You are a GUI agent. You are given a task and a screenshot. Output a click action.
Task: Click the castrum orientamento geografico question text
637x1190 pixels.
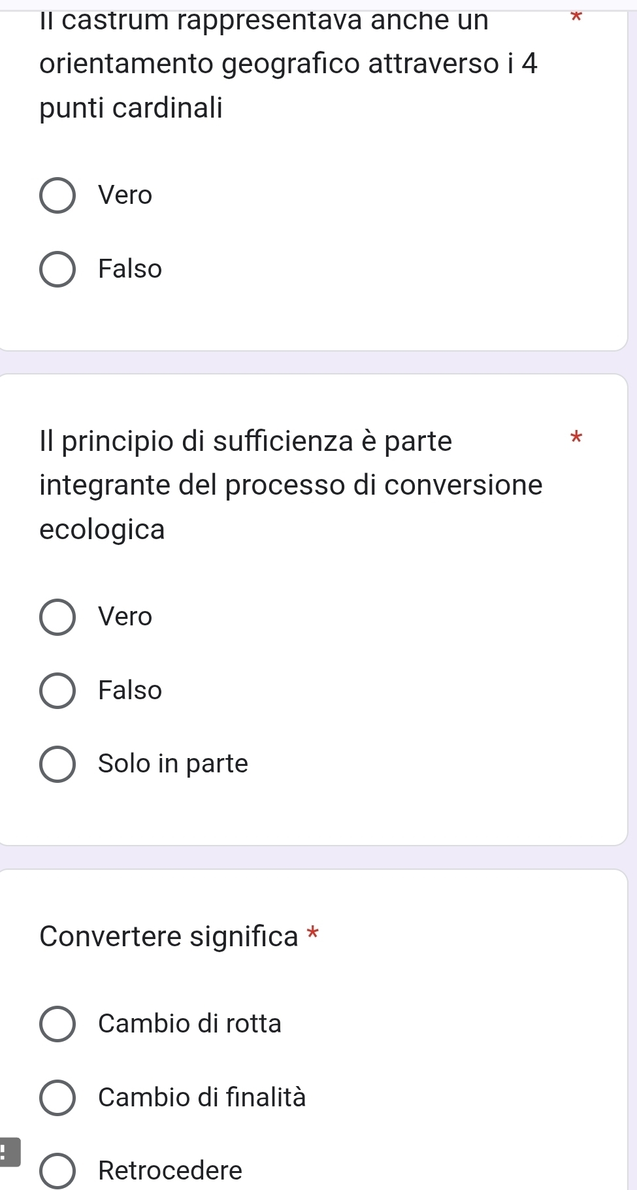point(287,64)
